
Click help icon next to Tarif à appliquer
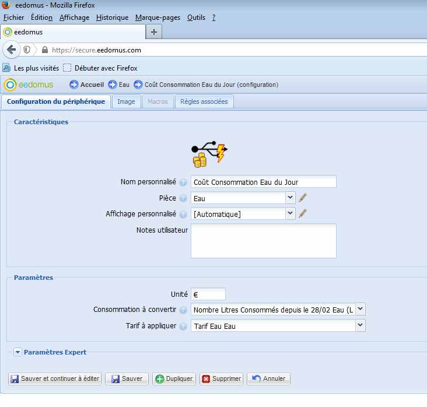pyautogui.click(x=183, y=327)
